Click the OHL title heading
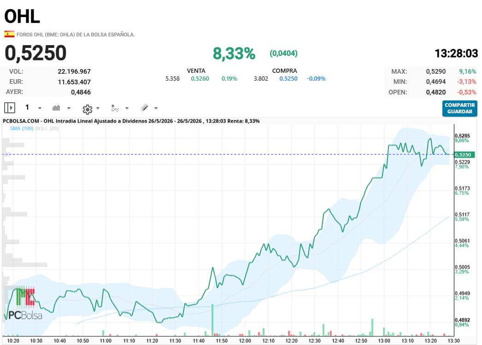This screenshot has height=345, width=482. point(22,16)
